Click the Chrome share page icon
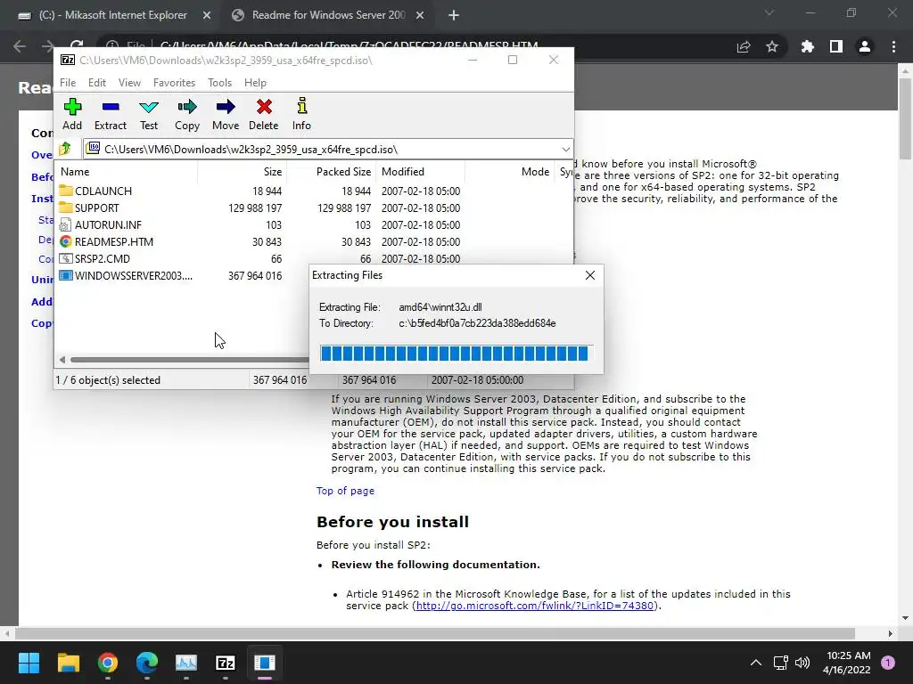 click(x=744, y=46)
